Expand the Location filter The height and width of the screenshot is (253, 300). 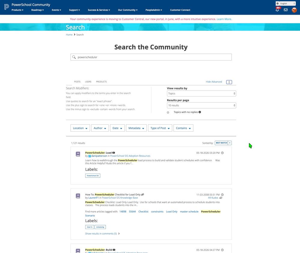[x=80, y=128]
